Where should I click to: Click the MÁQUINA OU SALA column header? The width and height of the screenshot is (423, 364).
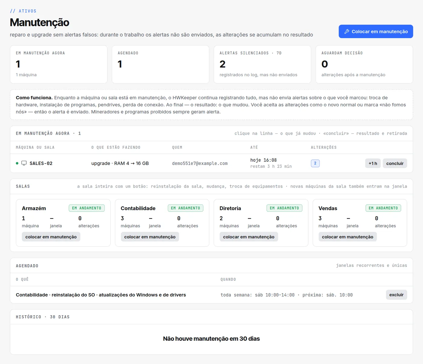click(35, 147)
